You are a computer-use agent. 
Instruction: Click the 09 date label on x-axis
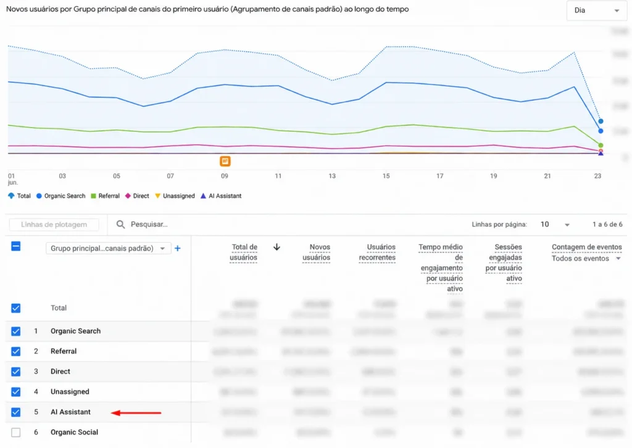point(225,176)
